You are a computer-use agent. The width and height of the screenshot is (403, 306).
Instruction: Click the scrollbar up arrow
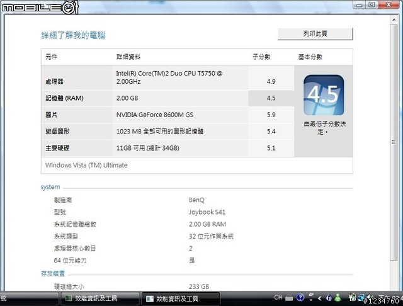point(394,20)
